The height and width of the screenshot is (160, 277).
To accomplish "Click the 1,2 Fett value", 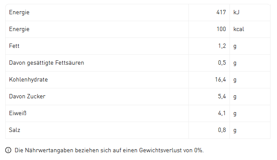I will coord(222,46).
